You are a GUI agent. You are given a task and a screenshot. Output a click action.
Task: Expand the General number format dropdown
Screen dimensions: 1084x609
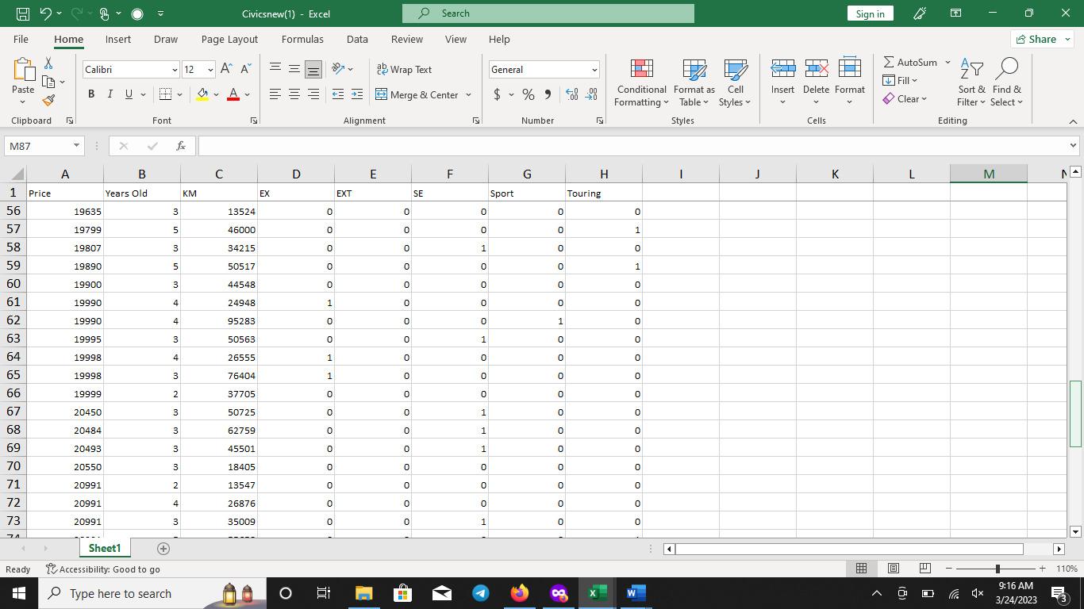594,70
